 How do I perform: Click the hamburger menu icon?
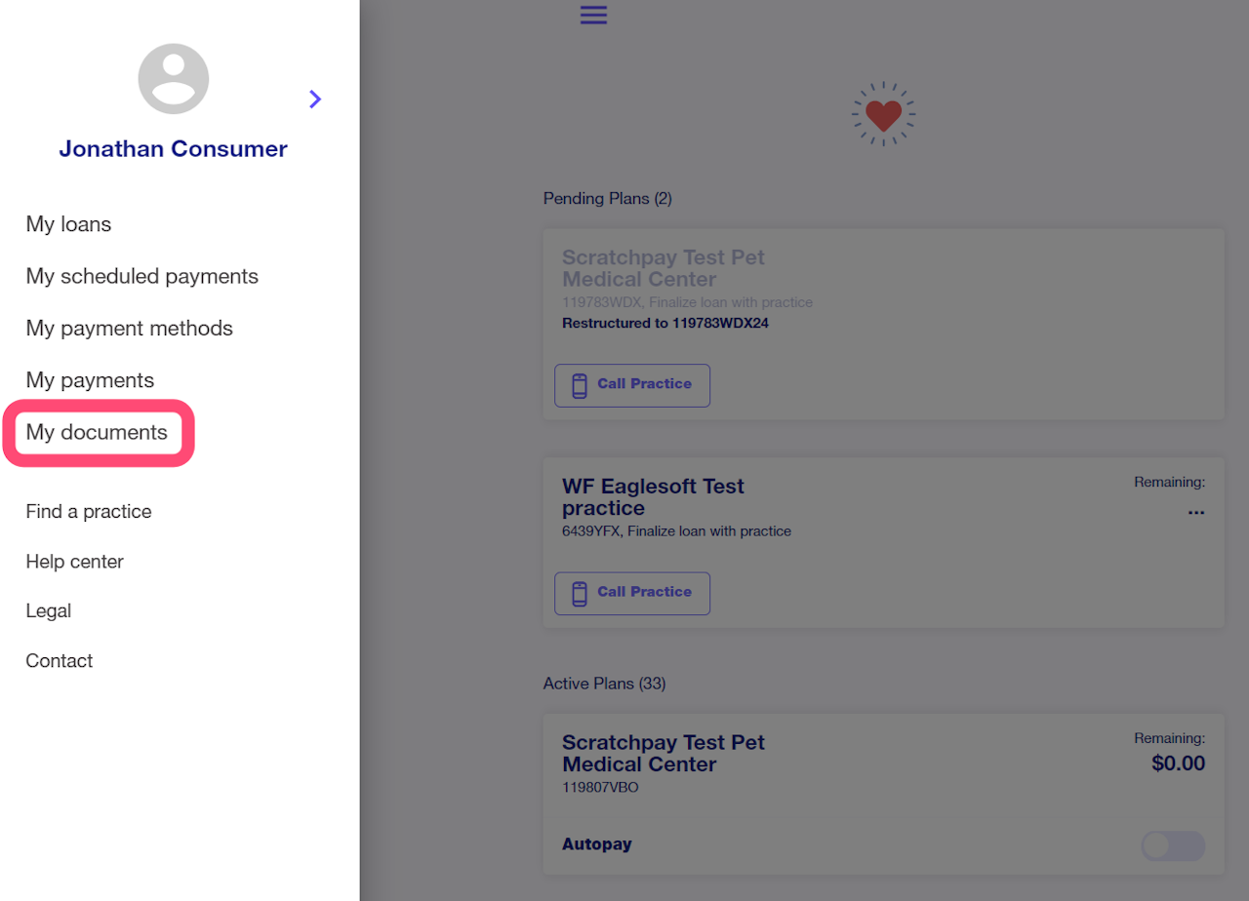pyautogui.click(x=593, y=15)
